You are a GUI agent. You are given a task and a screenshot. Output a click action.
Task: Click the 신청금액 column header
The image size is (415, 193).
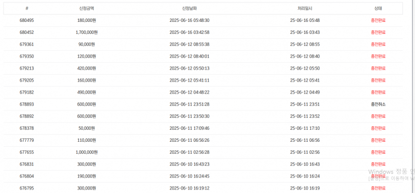click(86, 8)
